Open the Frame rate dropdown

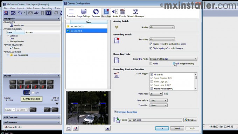pos(156,94)
